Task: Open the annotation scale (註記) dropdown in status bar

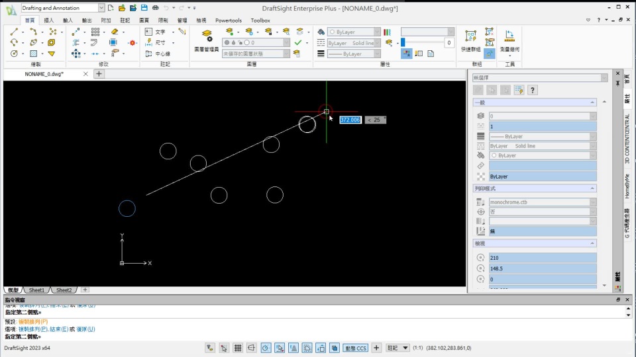Action: [x=398, y=348]
